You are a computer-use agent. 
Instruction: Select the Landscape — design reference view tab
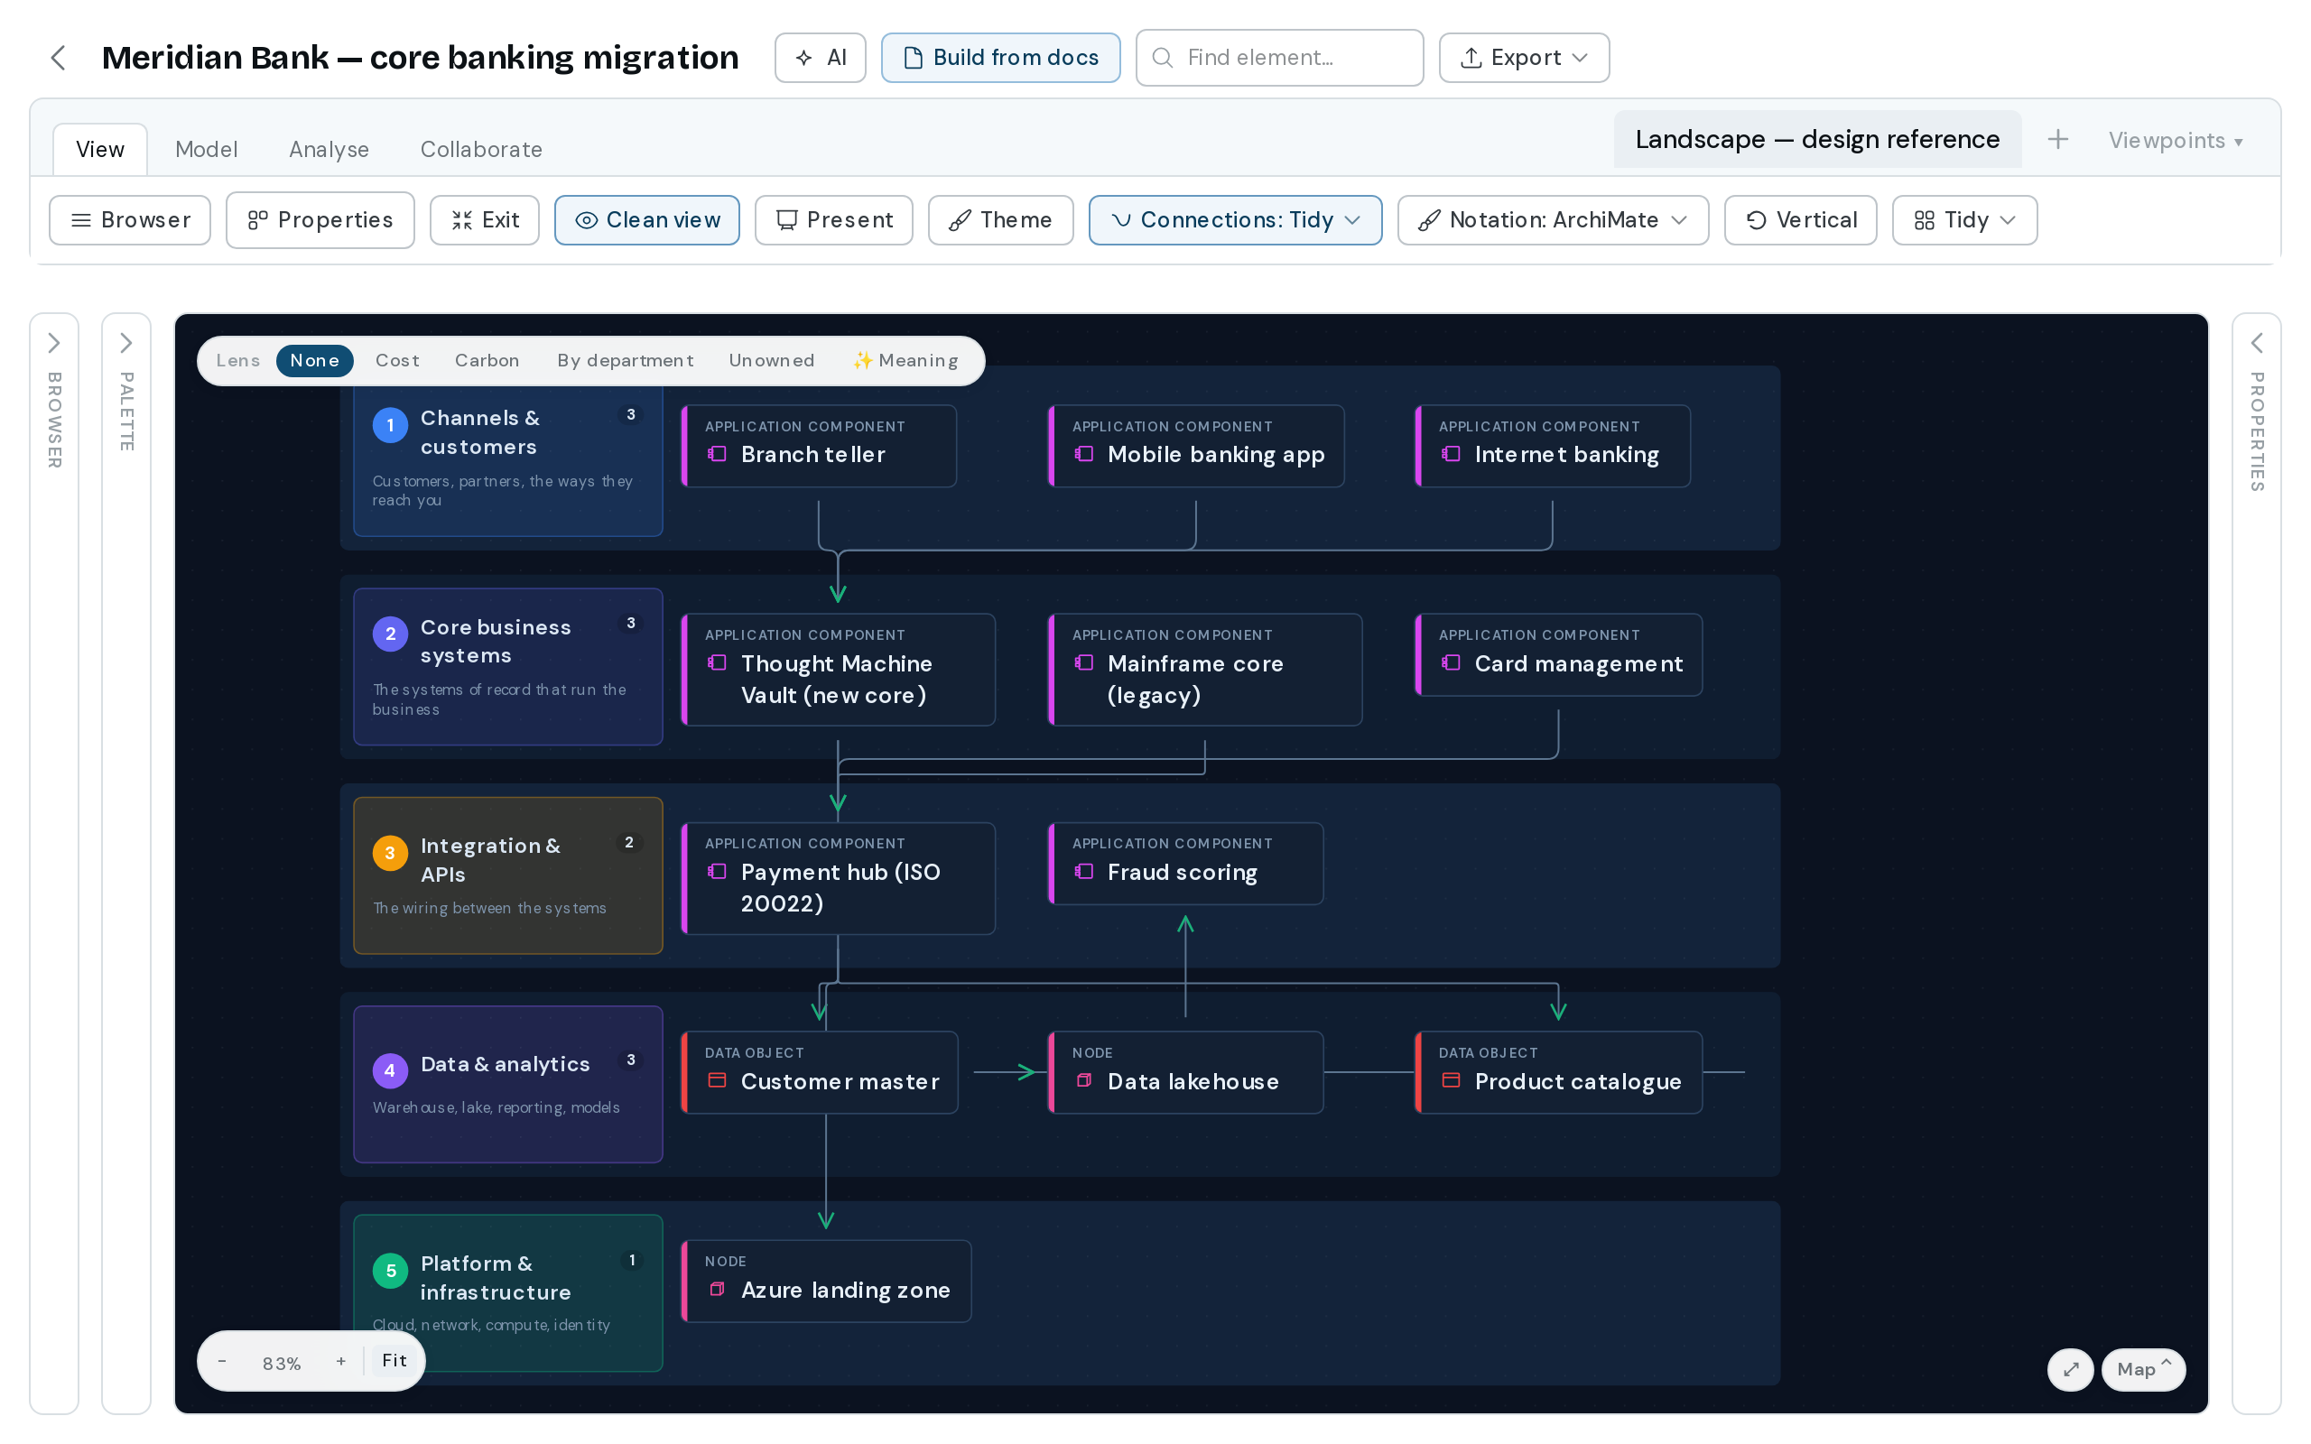(1816, 139)
